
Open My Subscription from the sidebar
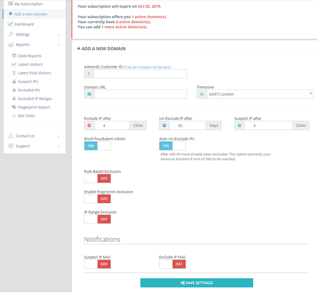tap(28, 4)
